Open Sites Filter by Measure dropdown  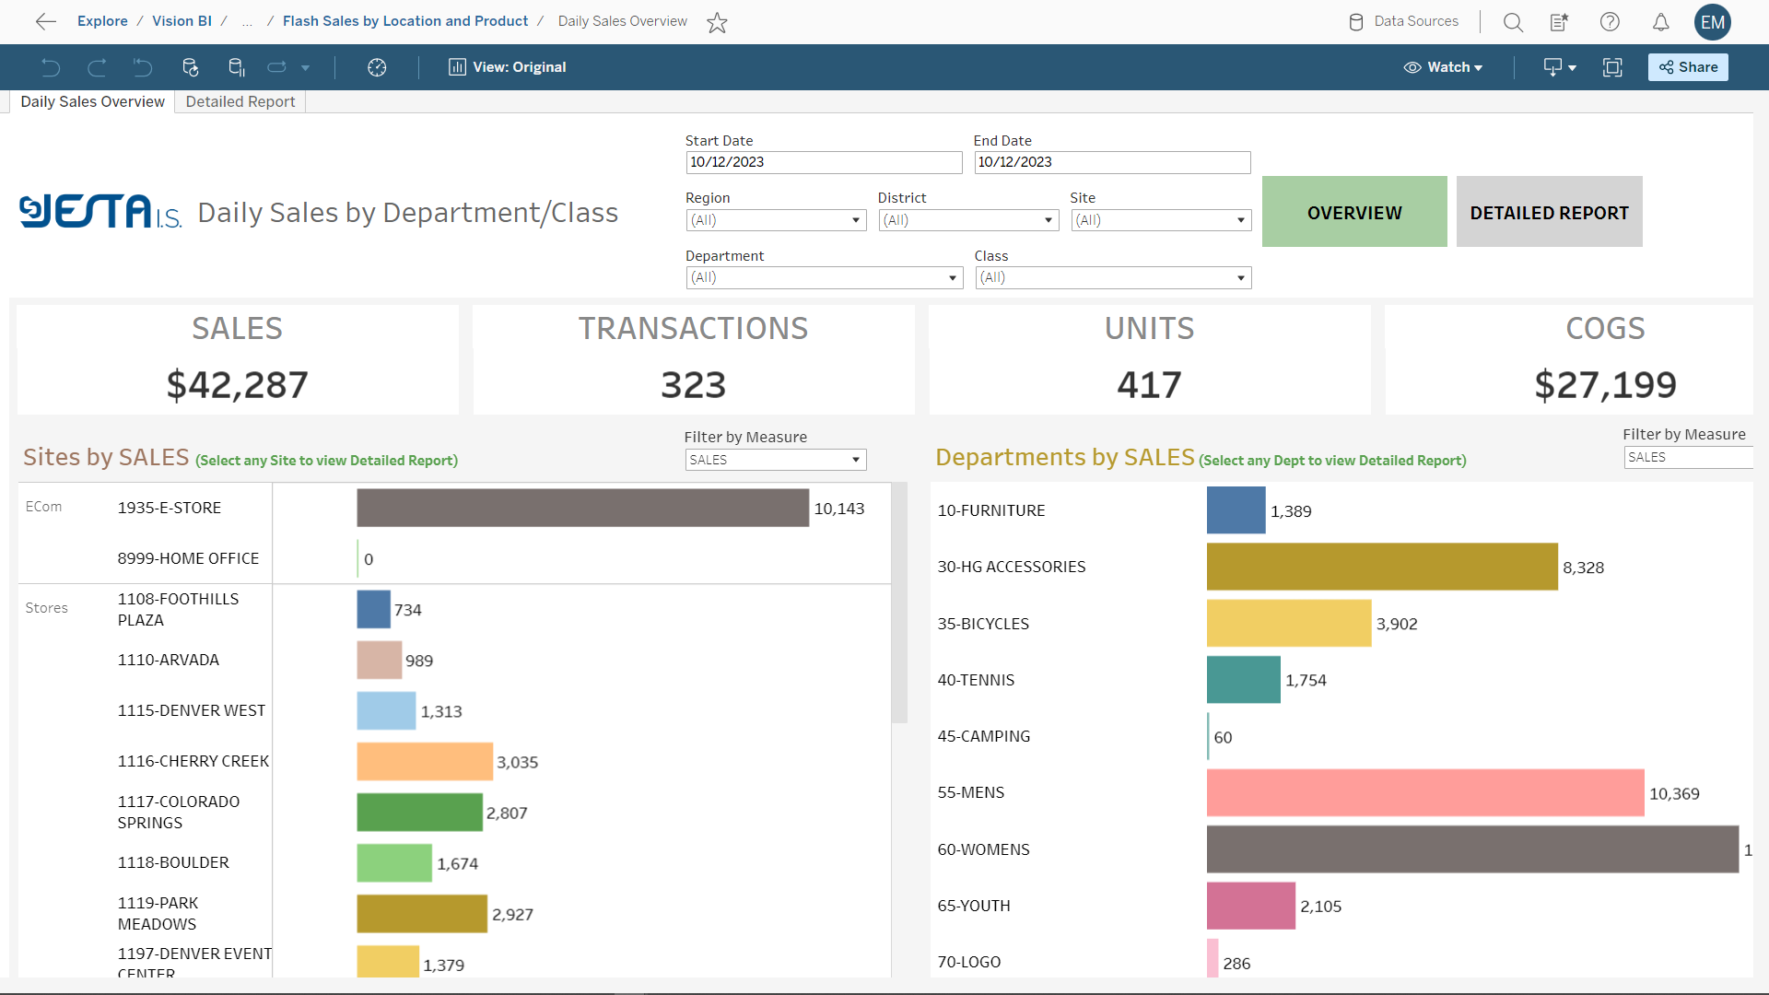pos(776,460)
